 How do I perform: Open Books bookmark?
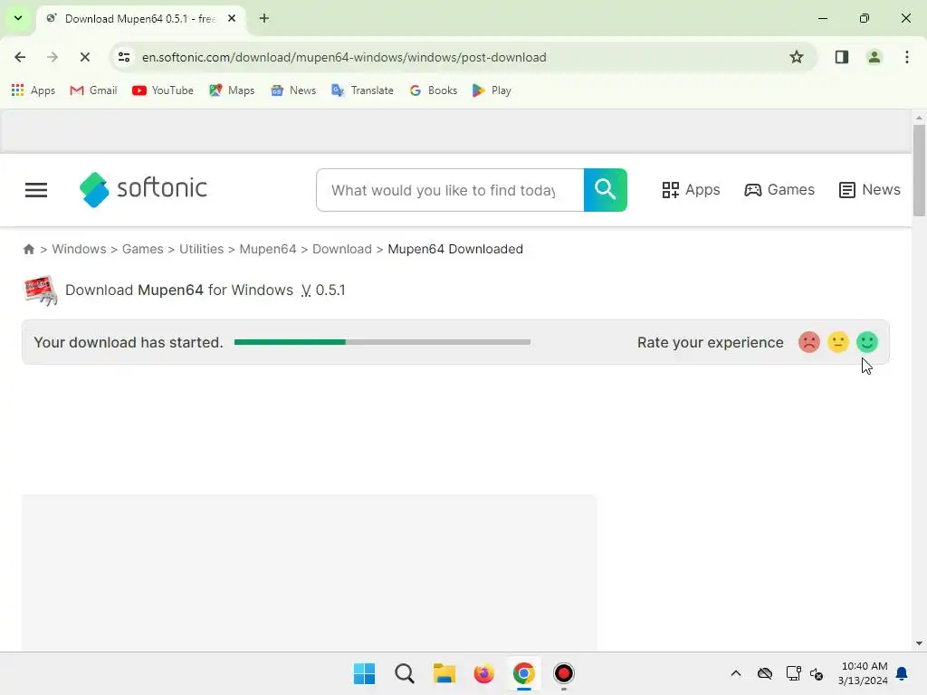(434, 90)
